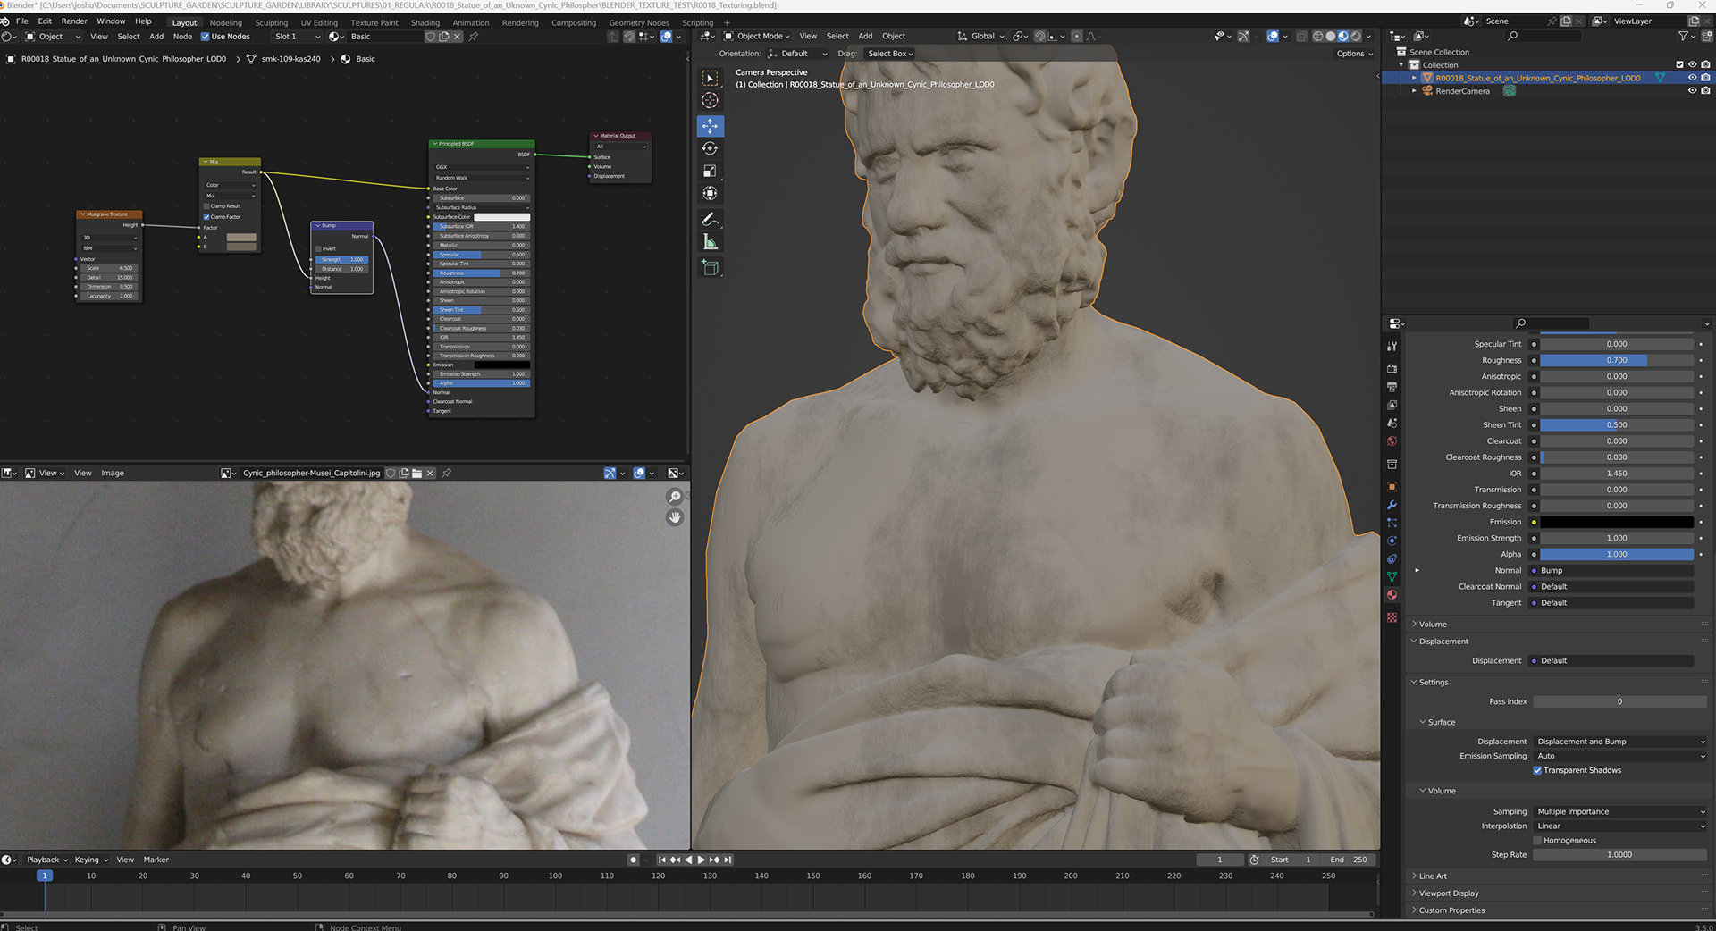1716x931 pixels.
Task: Select the Select Box tool in viewport toolbar
Action: tap(710, 79)
